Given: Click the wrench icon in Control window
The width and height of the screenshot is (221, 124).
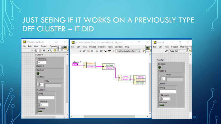Looking at the screenshot, I should [166, 51].
